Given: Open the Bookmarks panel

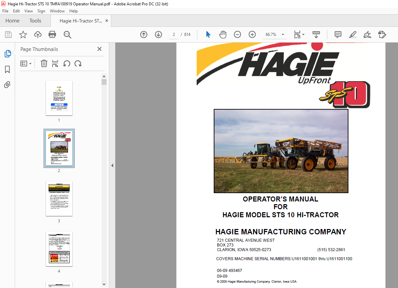Looking at the screenshot, I should (7, 69).
